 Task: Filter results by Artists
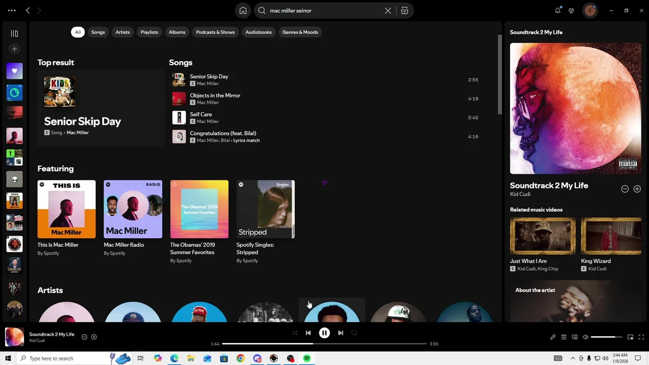tap(123, 32)
